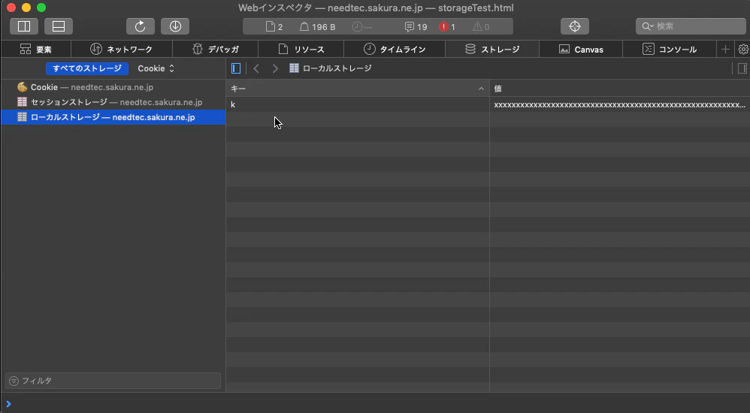Start element selection with crosshair icon
750x413 pixels.
pyautogui.click(x=574, y=26)
